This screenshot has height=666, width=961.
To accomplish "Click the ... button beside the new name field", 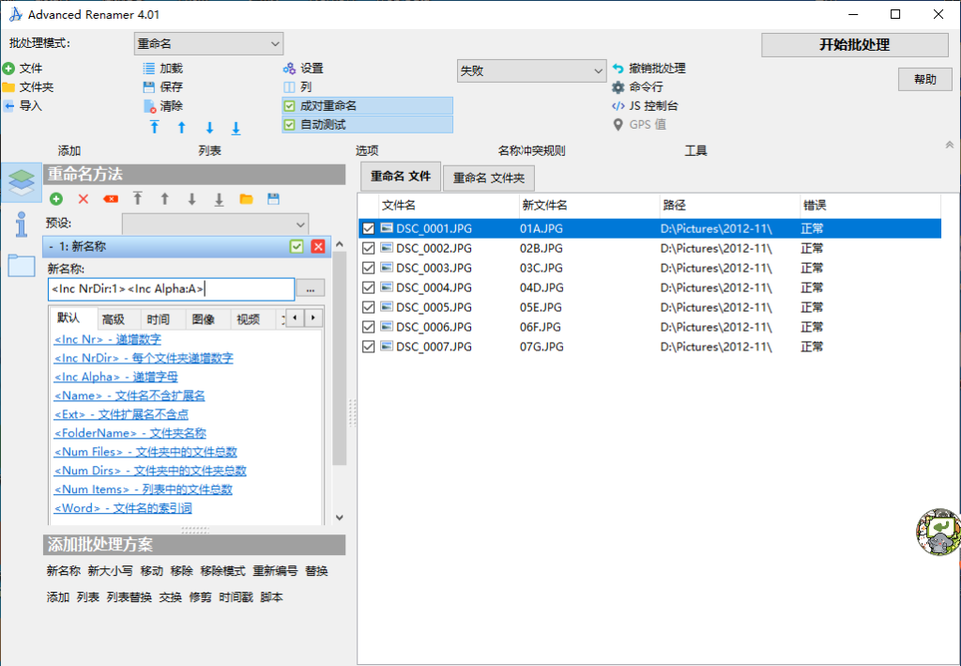I will click(311, 288).
